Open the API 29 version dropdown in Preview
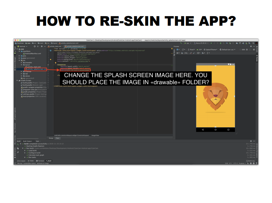Viewport: 272px width, 203px height. click(199, 50)
